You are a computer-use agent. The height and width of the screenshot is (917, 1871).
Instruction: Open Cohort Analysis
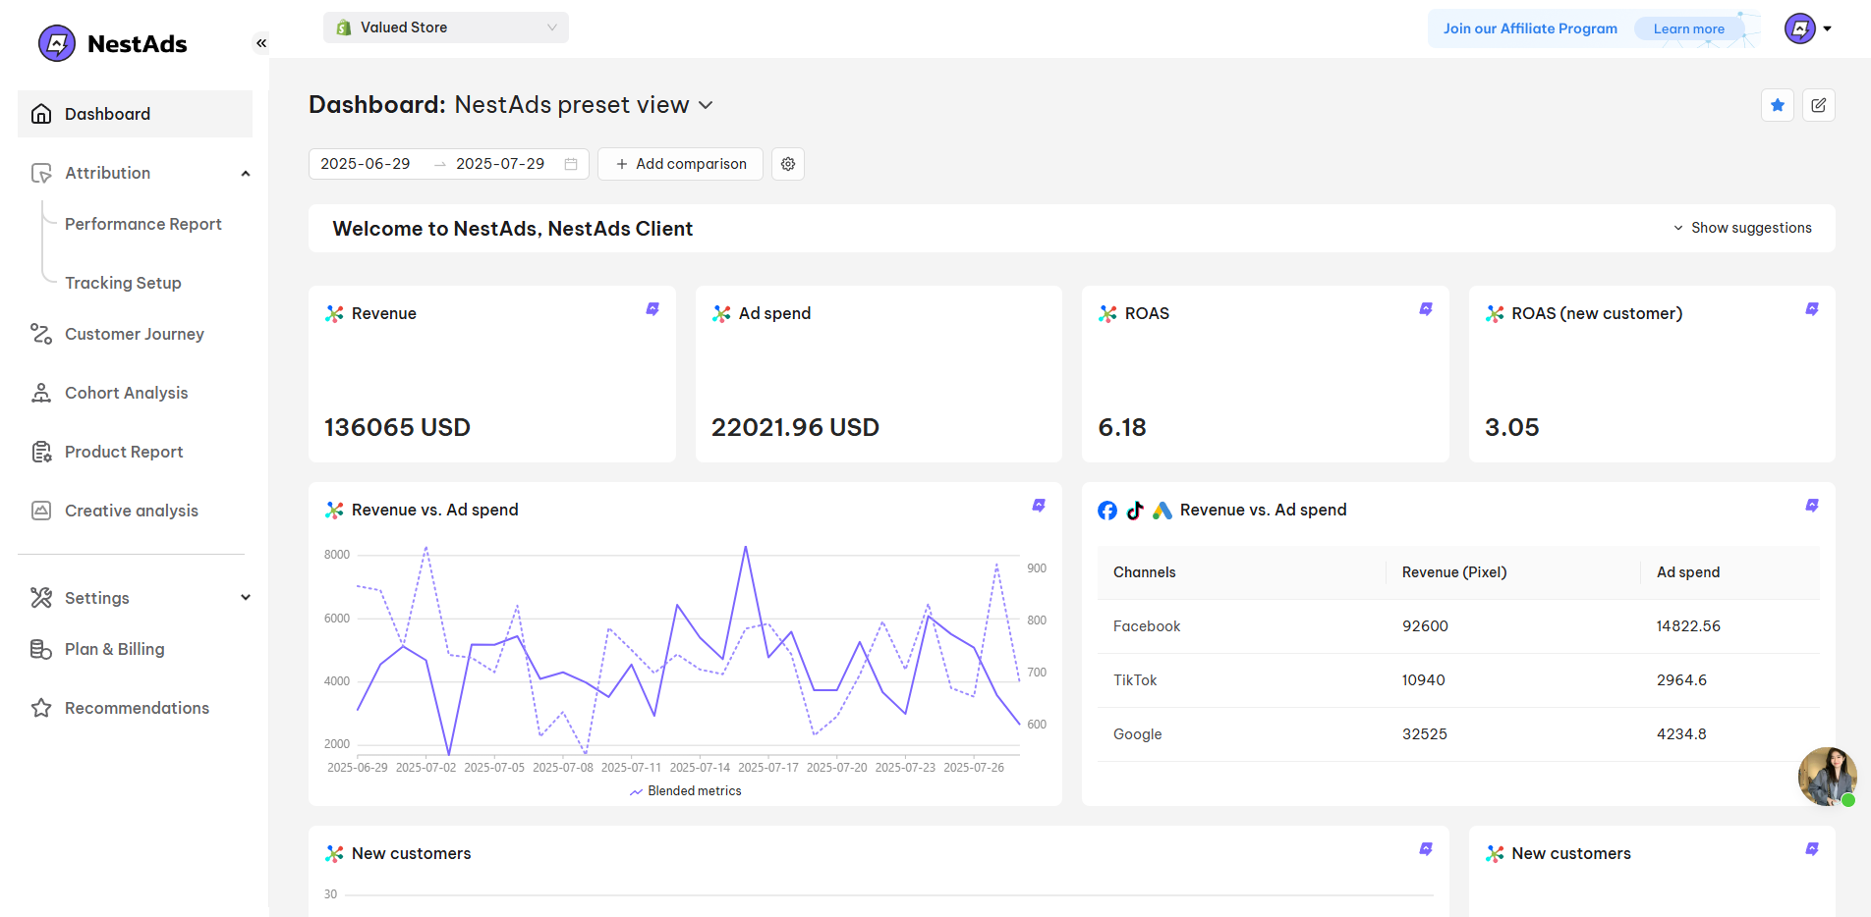126,393
